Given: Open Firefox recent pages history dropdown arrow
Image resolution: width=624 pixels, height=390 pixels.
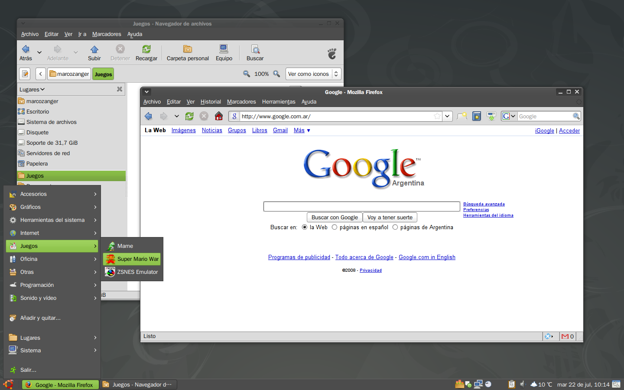Looking at the screenshot, I should 177,116.
